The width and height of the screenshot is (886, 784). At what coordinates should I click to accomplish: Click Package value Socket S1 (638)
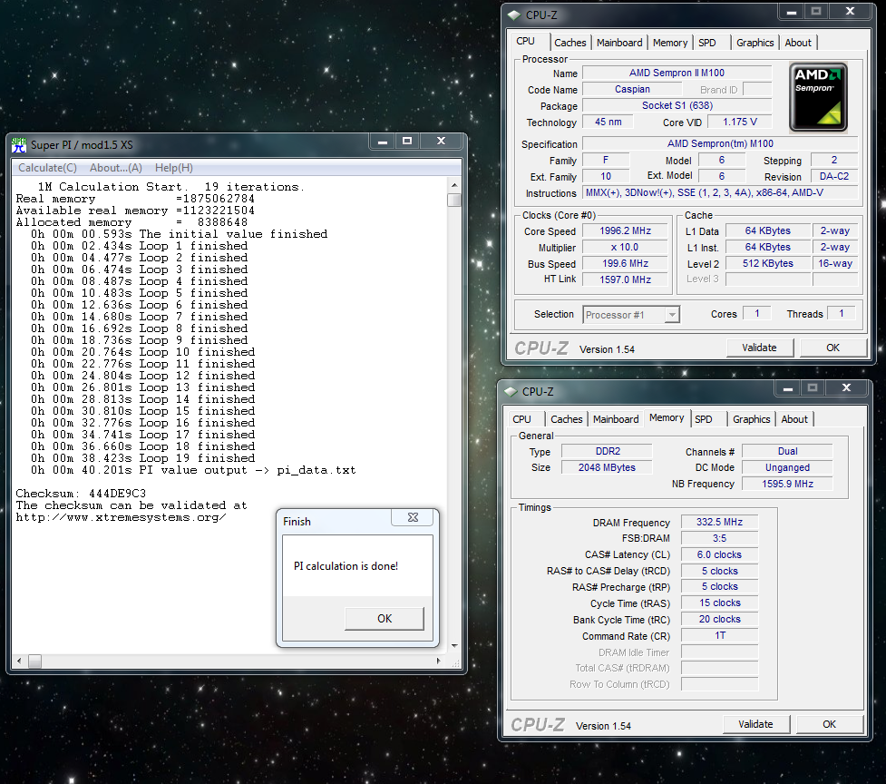tap(677, 105)
